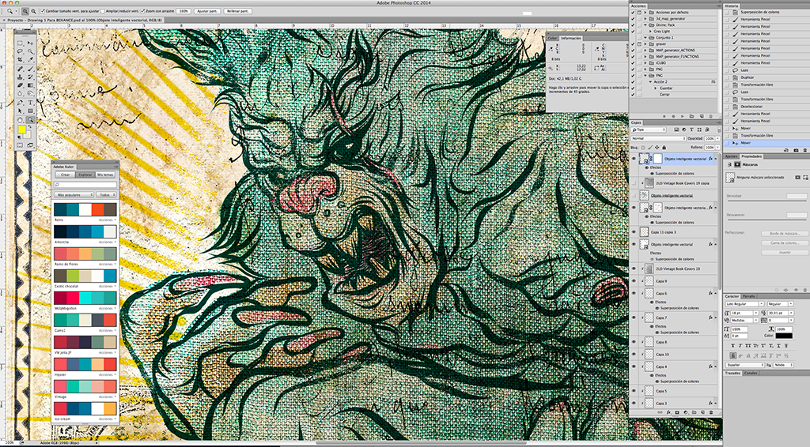Select the Move tool in the toolbox
Screen dimensions: 810x447
[x=31, y=43]
